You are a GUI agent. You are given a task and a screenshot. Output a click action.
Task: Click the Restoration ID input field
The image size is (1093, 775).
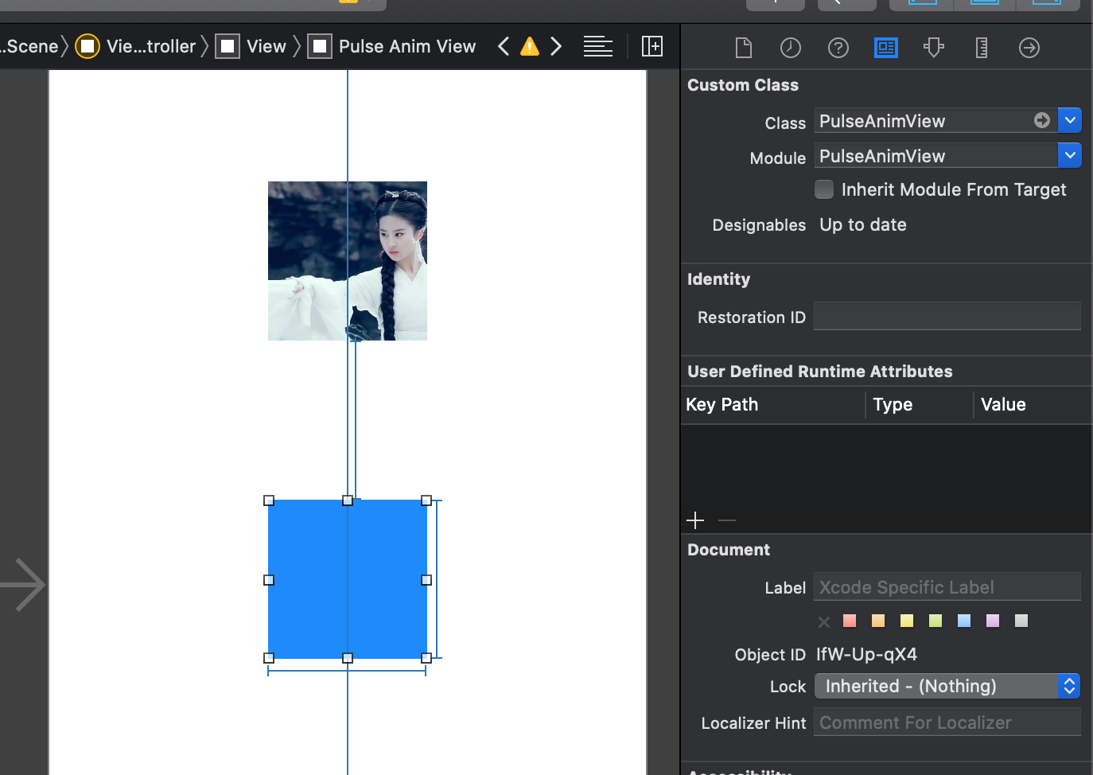947,316
